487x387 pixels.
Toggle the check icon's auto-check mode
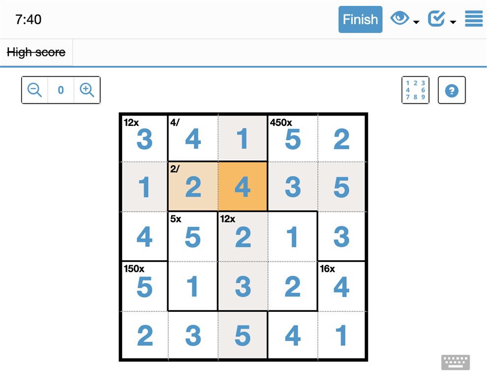point(436,19)
